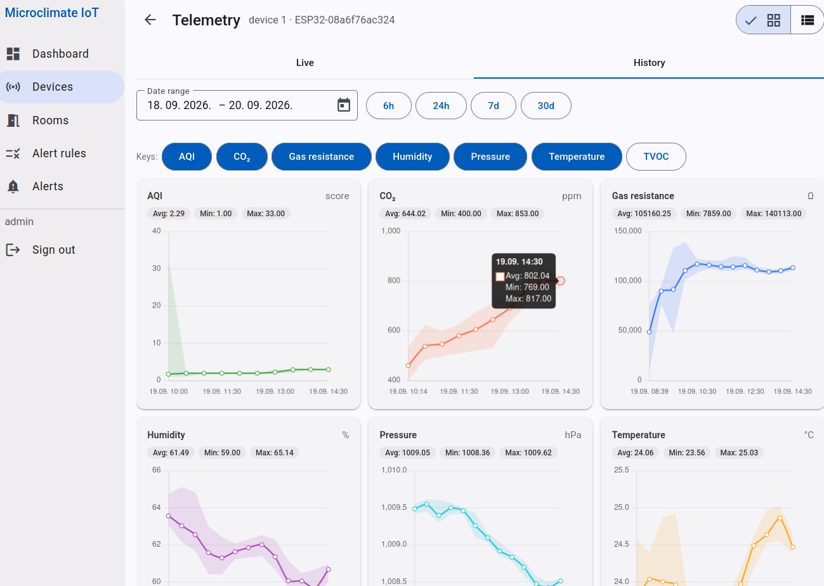Set range to last 24h

click(441, 106)
